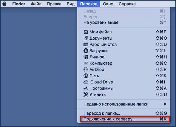Click the Downloads arrow icon

click(86, 51)
